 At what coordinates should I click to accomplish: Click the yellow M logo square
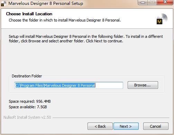tap(159, 22)
